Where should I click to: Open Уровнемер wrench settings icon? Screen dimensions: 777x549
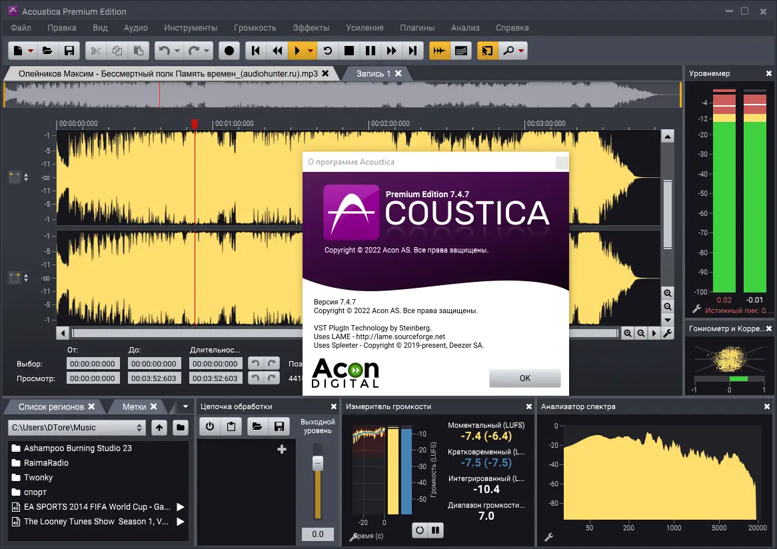click(x=696, y=309)
